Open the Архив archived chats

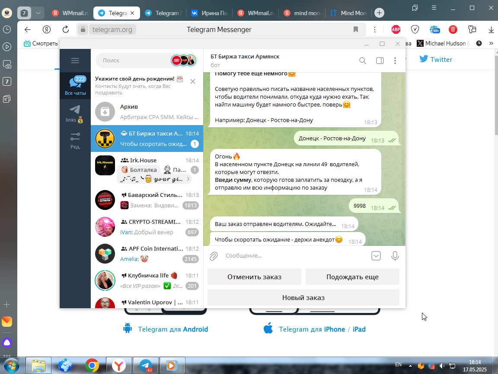pos(147,112)
